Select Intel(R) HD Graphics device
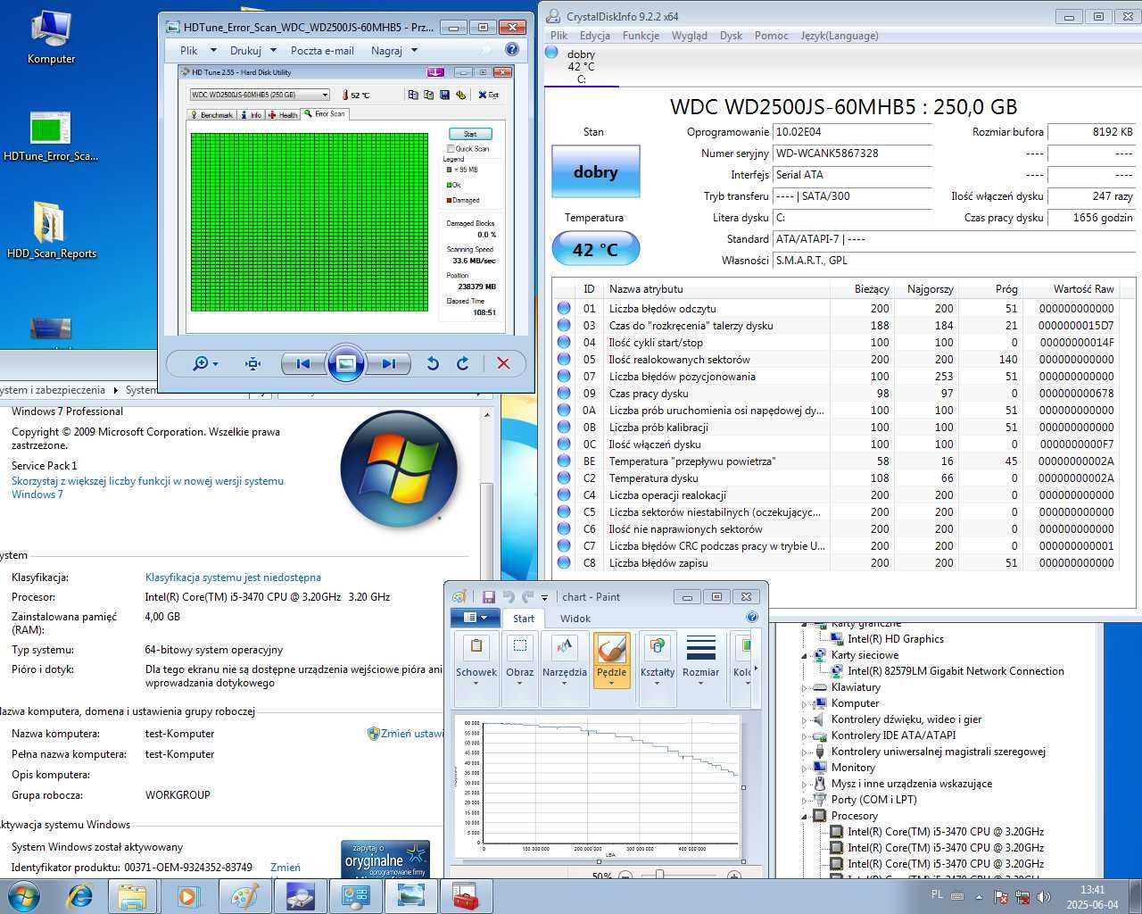Image resolution: width=1142 pixels, height=914 pixels. pos(895,639)
